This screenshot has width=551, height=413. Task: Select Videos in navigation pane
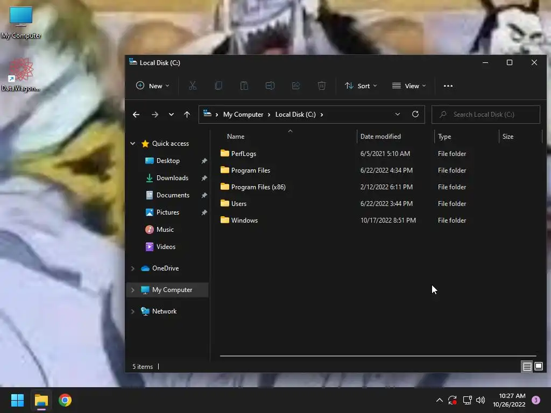(x=166, y=247)
